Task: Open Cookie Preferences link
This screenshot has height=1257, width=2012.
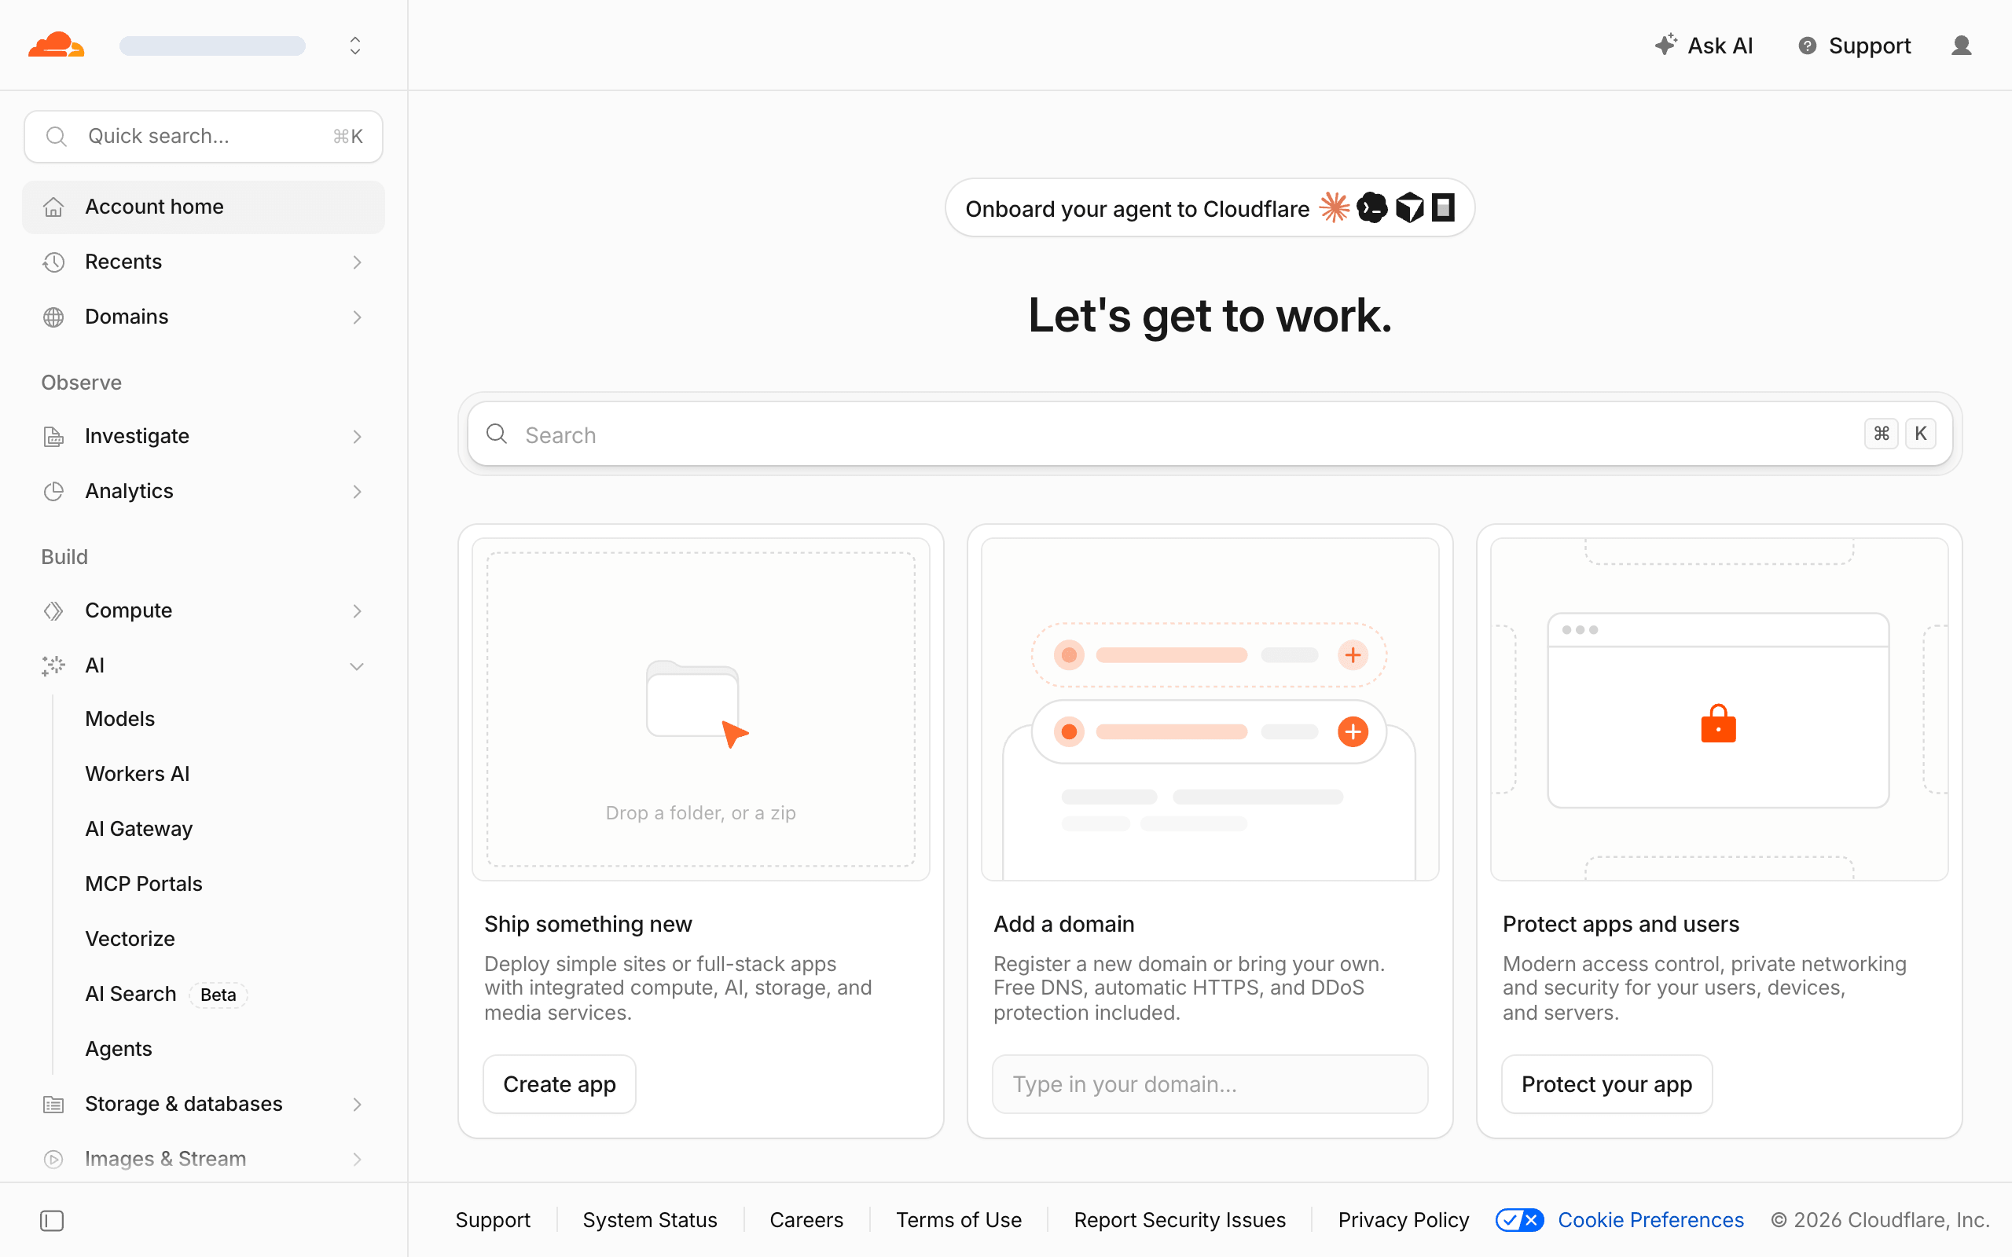Action: pos(1650,1219)
